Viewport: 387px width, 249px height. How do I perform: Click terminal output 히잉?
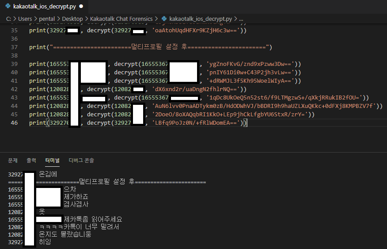pos(45,241)
